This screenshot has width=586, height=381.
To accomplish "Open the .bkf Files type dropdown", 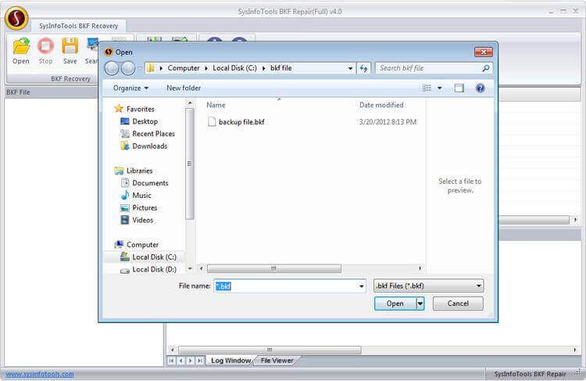I will click(x=428, y=286).
